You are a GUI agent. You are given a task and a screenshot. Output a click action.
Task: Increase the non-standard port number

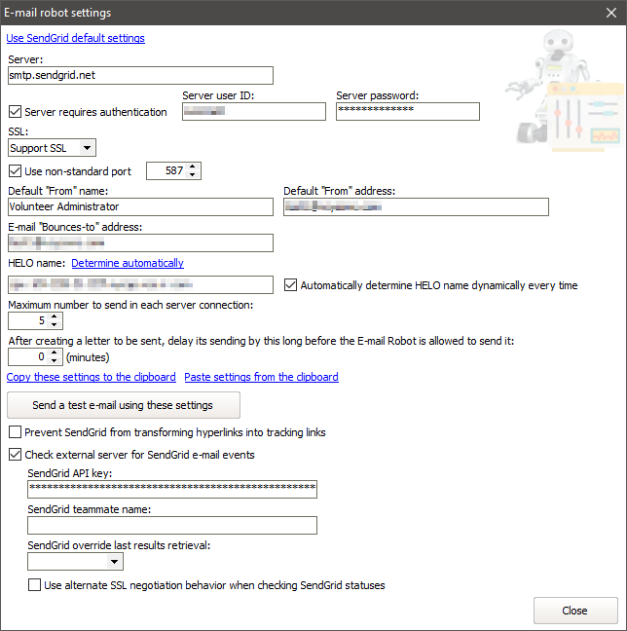click(x=193, y=167)
